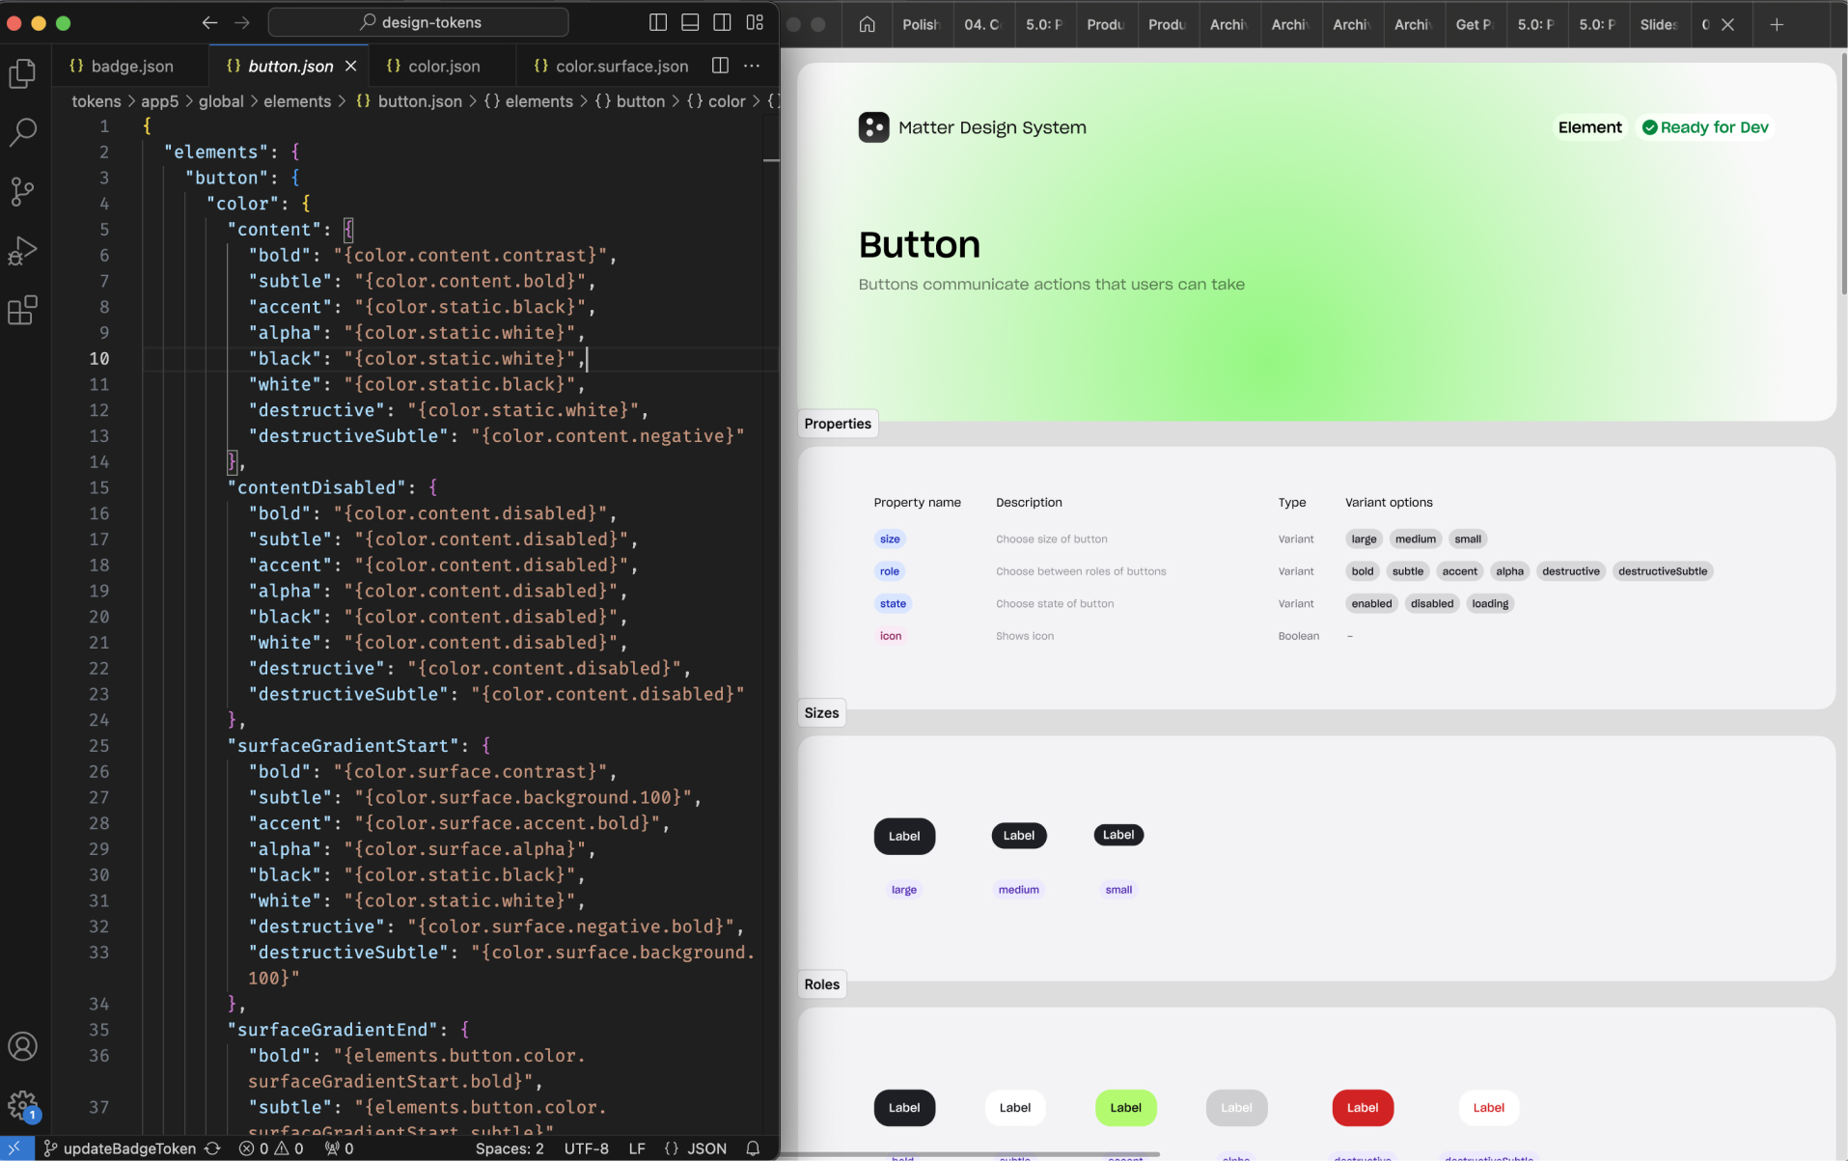Open More Actions ellipsis in the editor tab bar

(x=752, y=66)
